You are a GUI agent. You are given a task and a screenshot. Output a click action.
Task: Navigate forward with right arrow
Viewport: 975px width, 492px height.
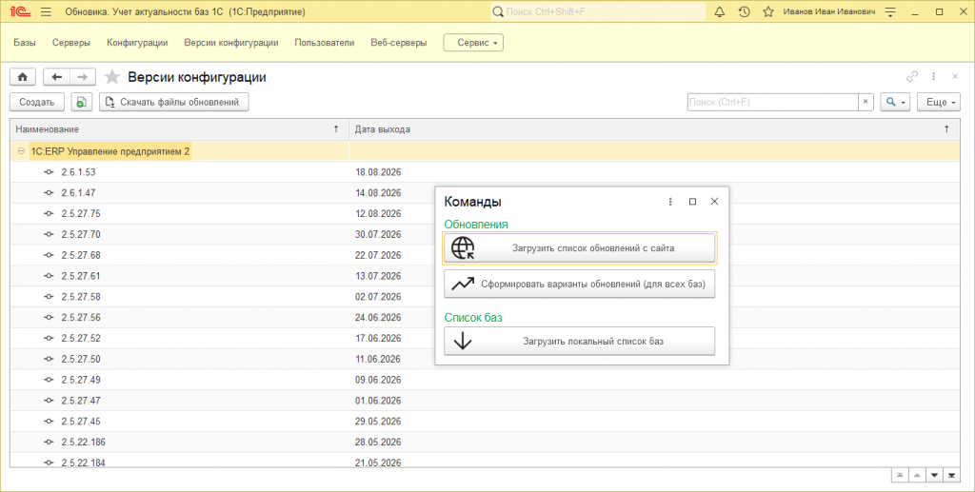coord(83,77)
